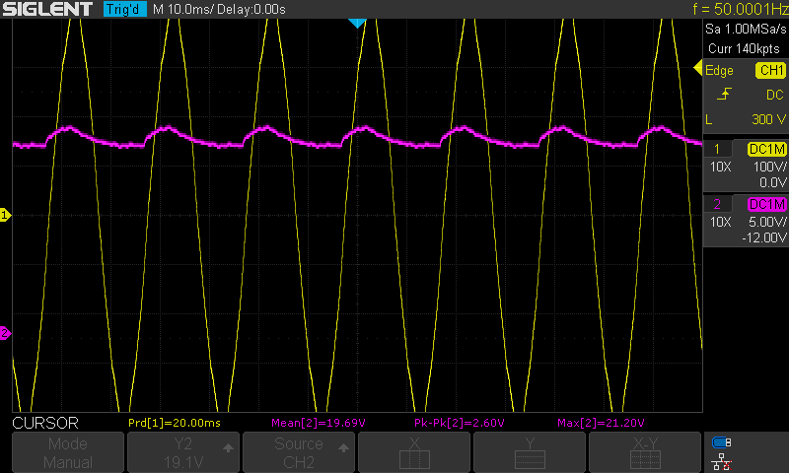
Task: Select the channel 1 number box
Action: pyautogui.click(x=717, y=149)
